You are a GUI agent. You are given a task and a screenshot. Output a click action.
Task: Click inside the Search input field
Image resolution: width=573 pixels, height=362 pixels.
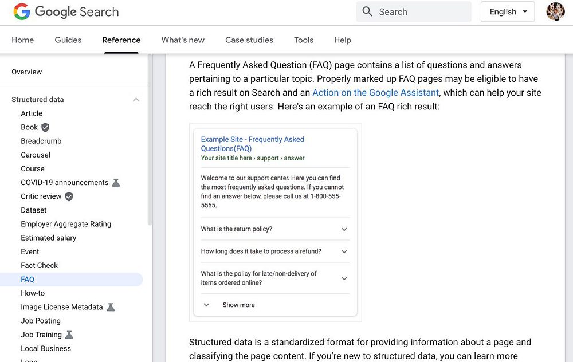pos(421,11)
